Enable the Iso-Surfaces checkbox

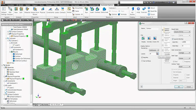coord(142,61)
